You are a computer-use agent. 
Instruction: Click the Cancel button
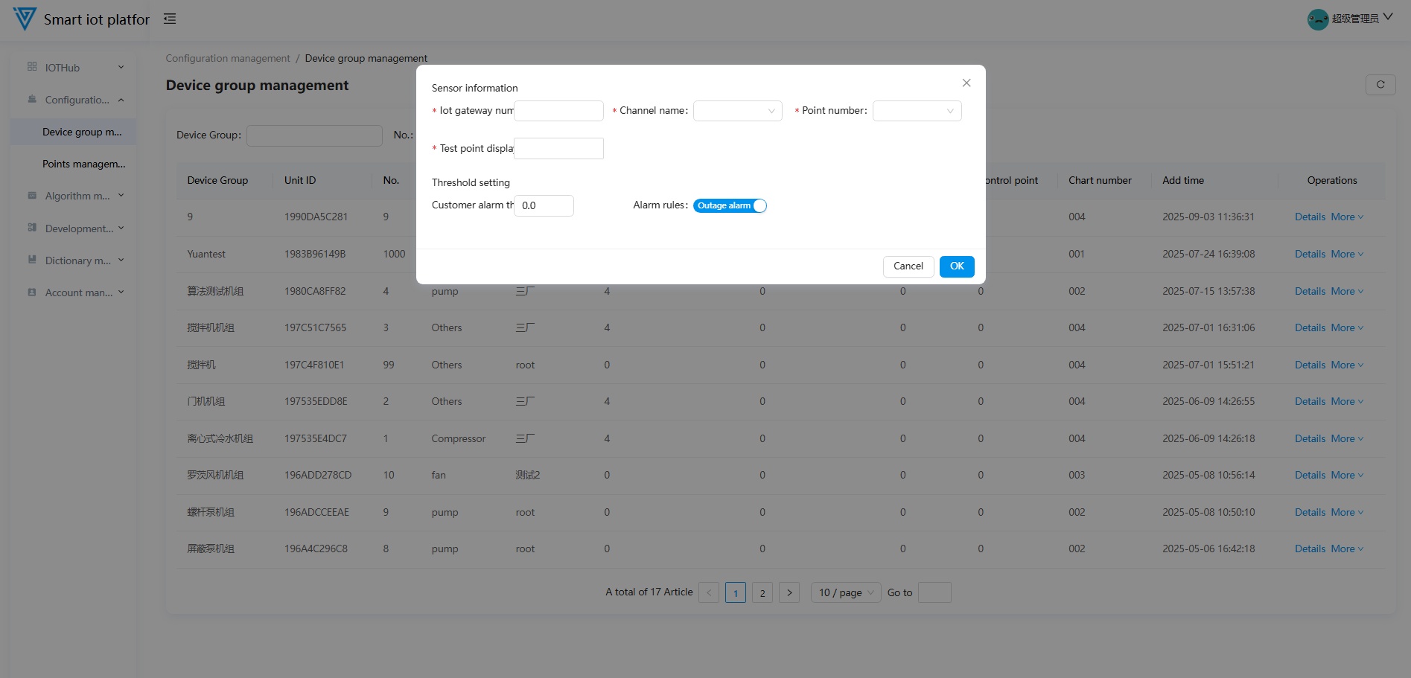[x=908, y=266]
